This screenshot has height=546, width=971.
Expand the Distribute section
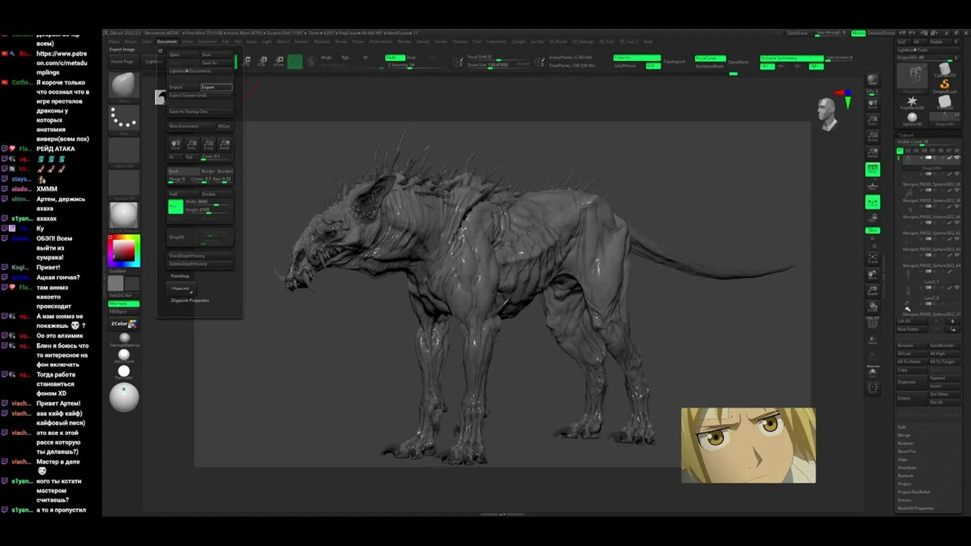coord(907,467)
